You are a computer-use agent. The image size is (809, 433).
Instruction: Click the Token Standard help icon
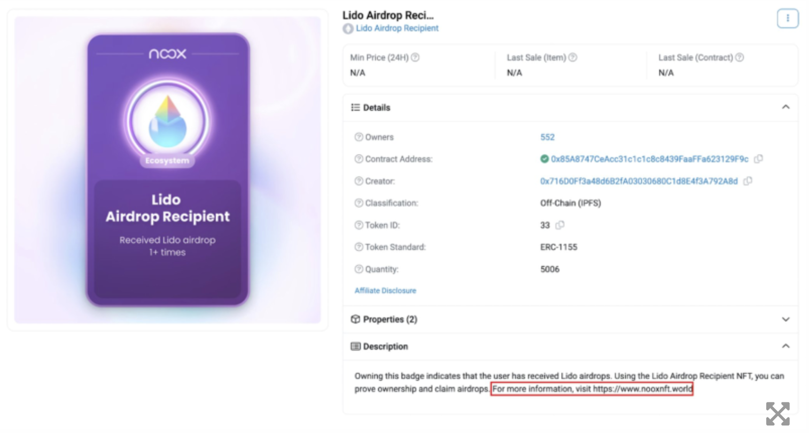[x=359, y=247]
